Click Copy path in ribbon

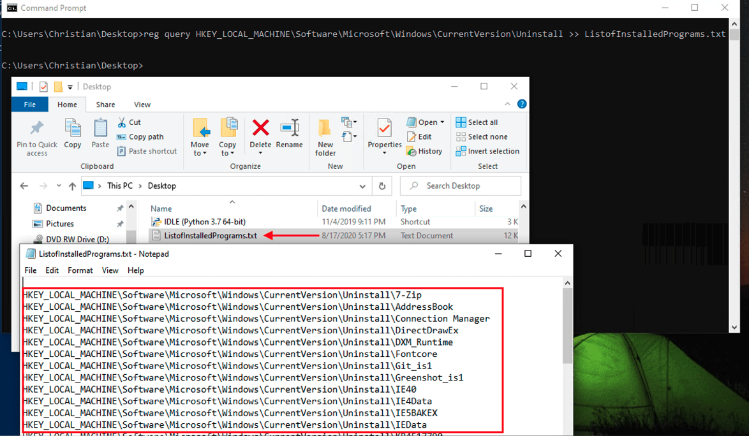[140, 136]
